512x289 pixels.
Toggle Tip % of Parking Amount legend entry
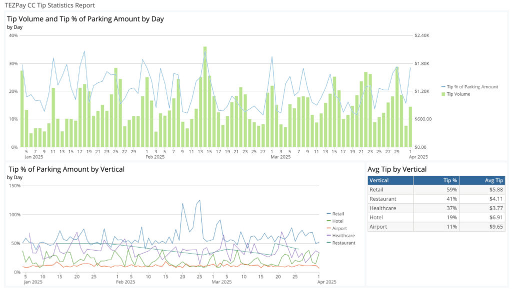[471, 86]
